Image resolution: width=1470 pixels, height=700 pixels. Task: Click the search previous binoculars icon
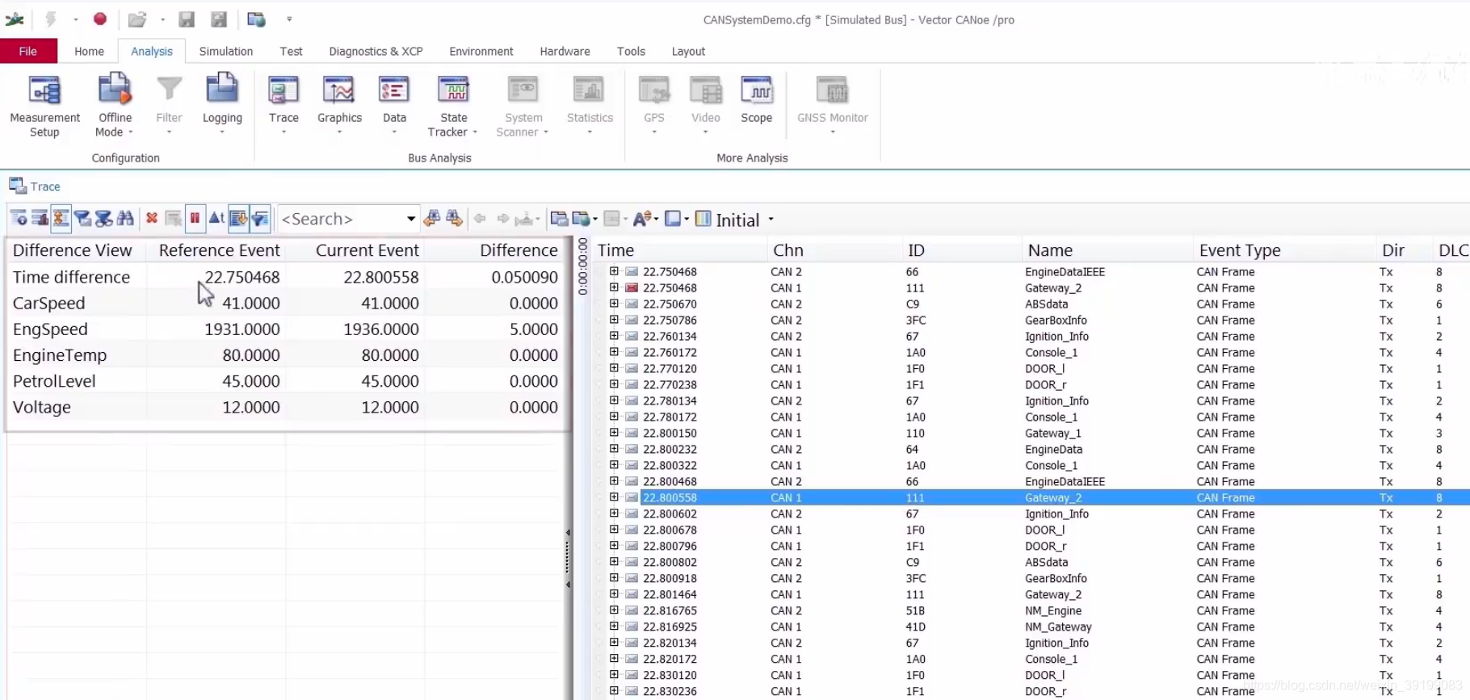432,218
